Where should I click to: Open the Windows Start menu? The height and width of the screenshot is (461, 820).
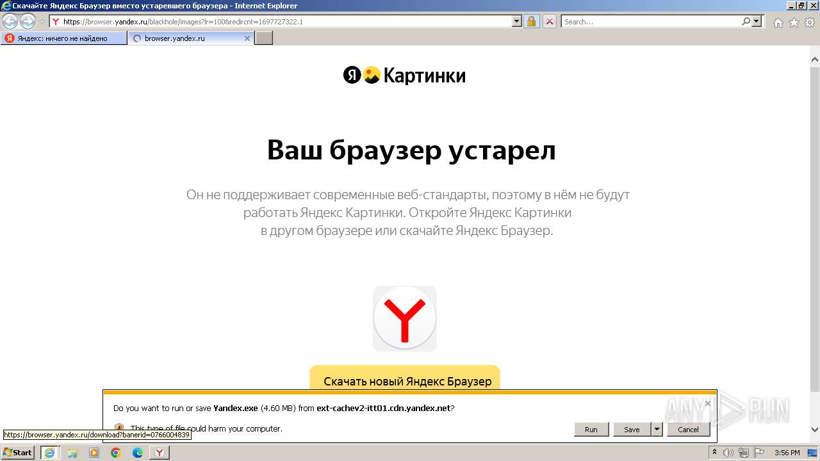tap(19, 452)
